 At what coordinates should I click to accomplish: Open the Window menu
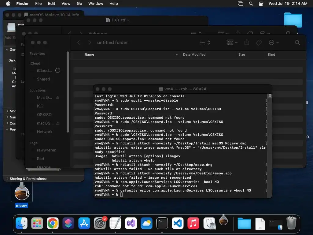pos(96,3)
